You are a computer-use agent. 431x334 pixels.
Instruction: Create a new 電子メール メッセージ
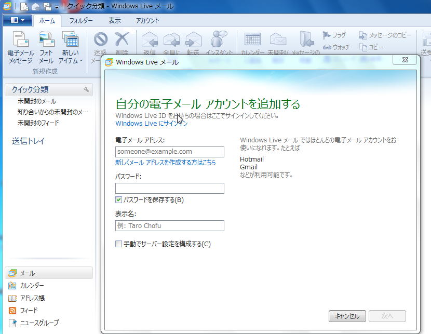click(x=21, y=48)
